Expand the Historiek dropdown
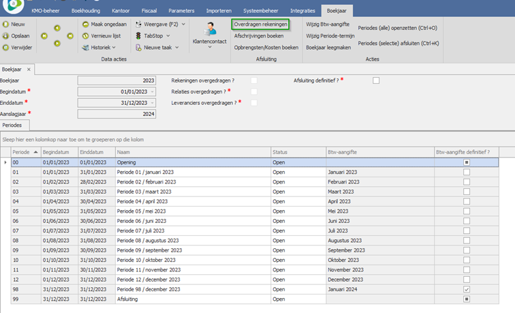515x313 pixels. click(x=113, y=48)
